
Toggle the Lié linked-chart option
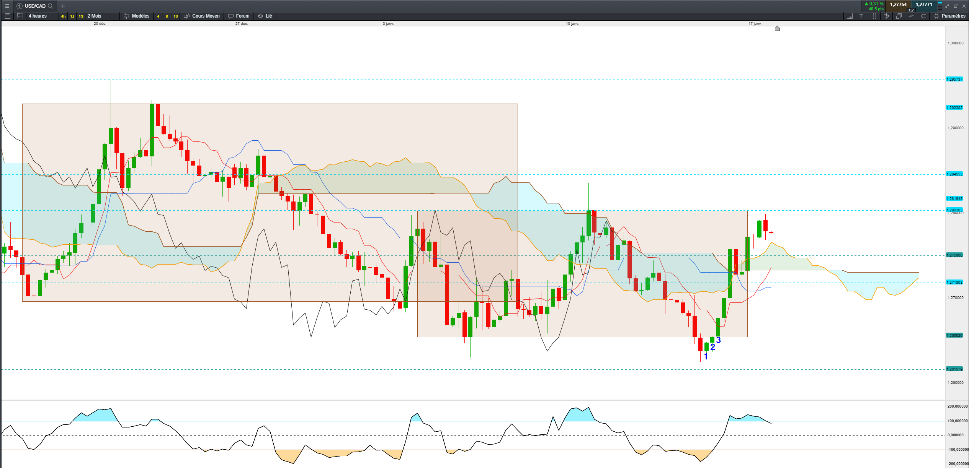click(x=265, y=16)
